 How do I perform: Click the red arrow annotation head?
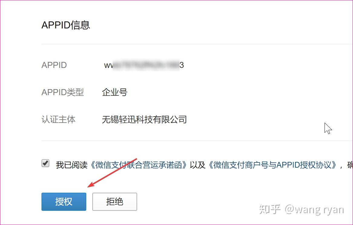(91, 185)
